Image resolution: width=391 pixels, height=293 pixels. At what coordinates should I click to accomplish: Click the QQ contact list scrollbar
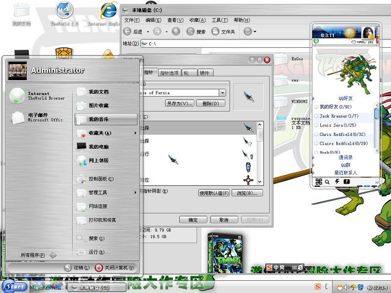pyautogui.click(x=376, y=113)
